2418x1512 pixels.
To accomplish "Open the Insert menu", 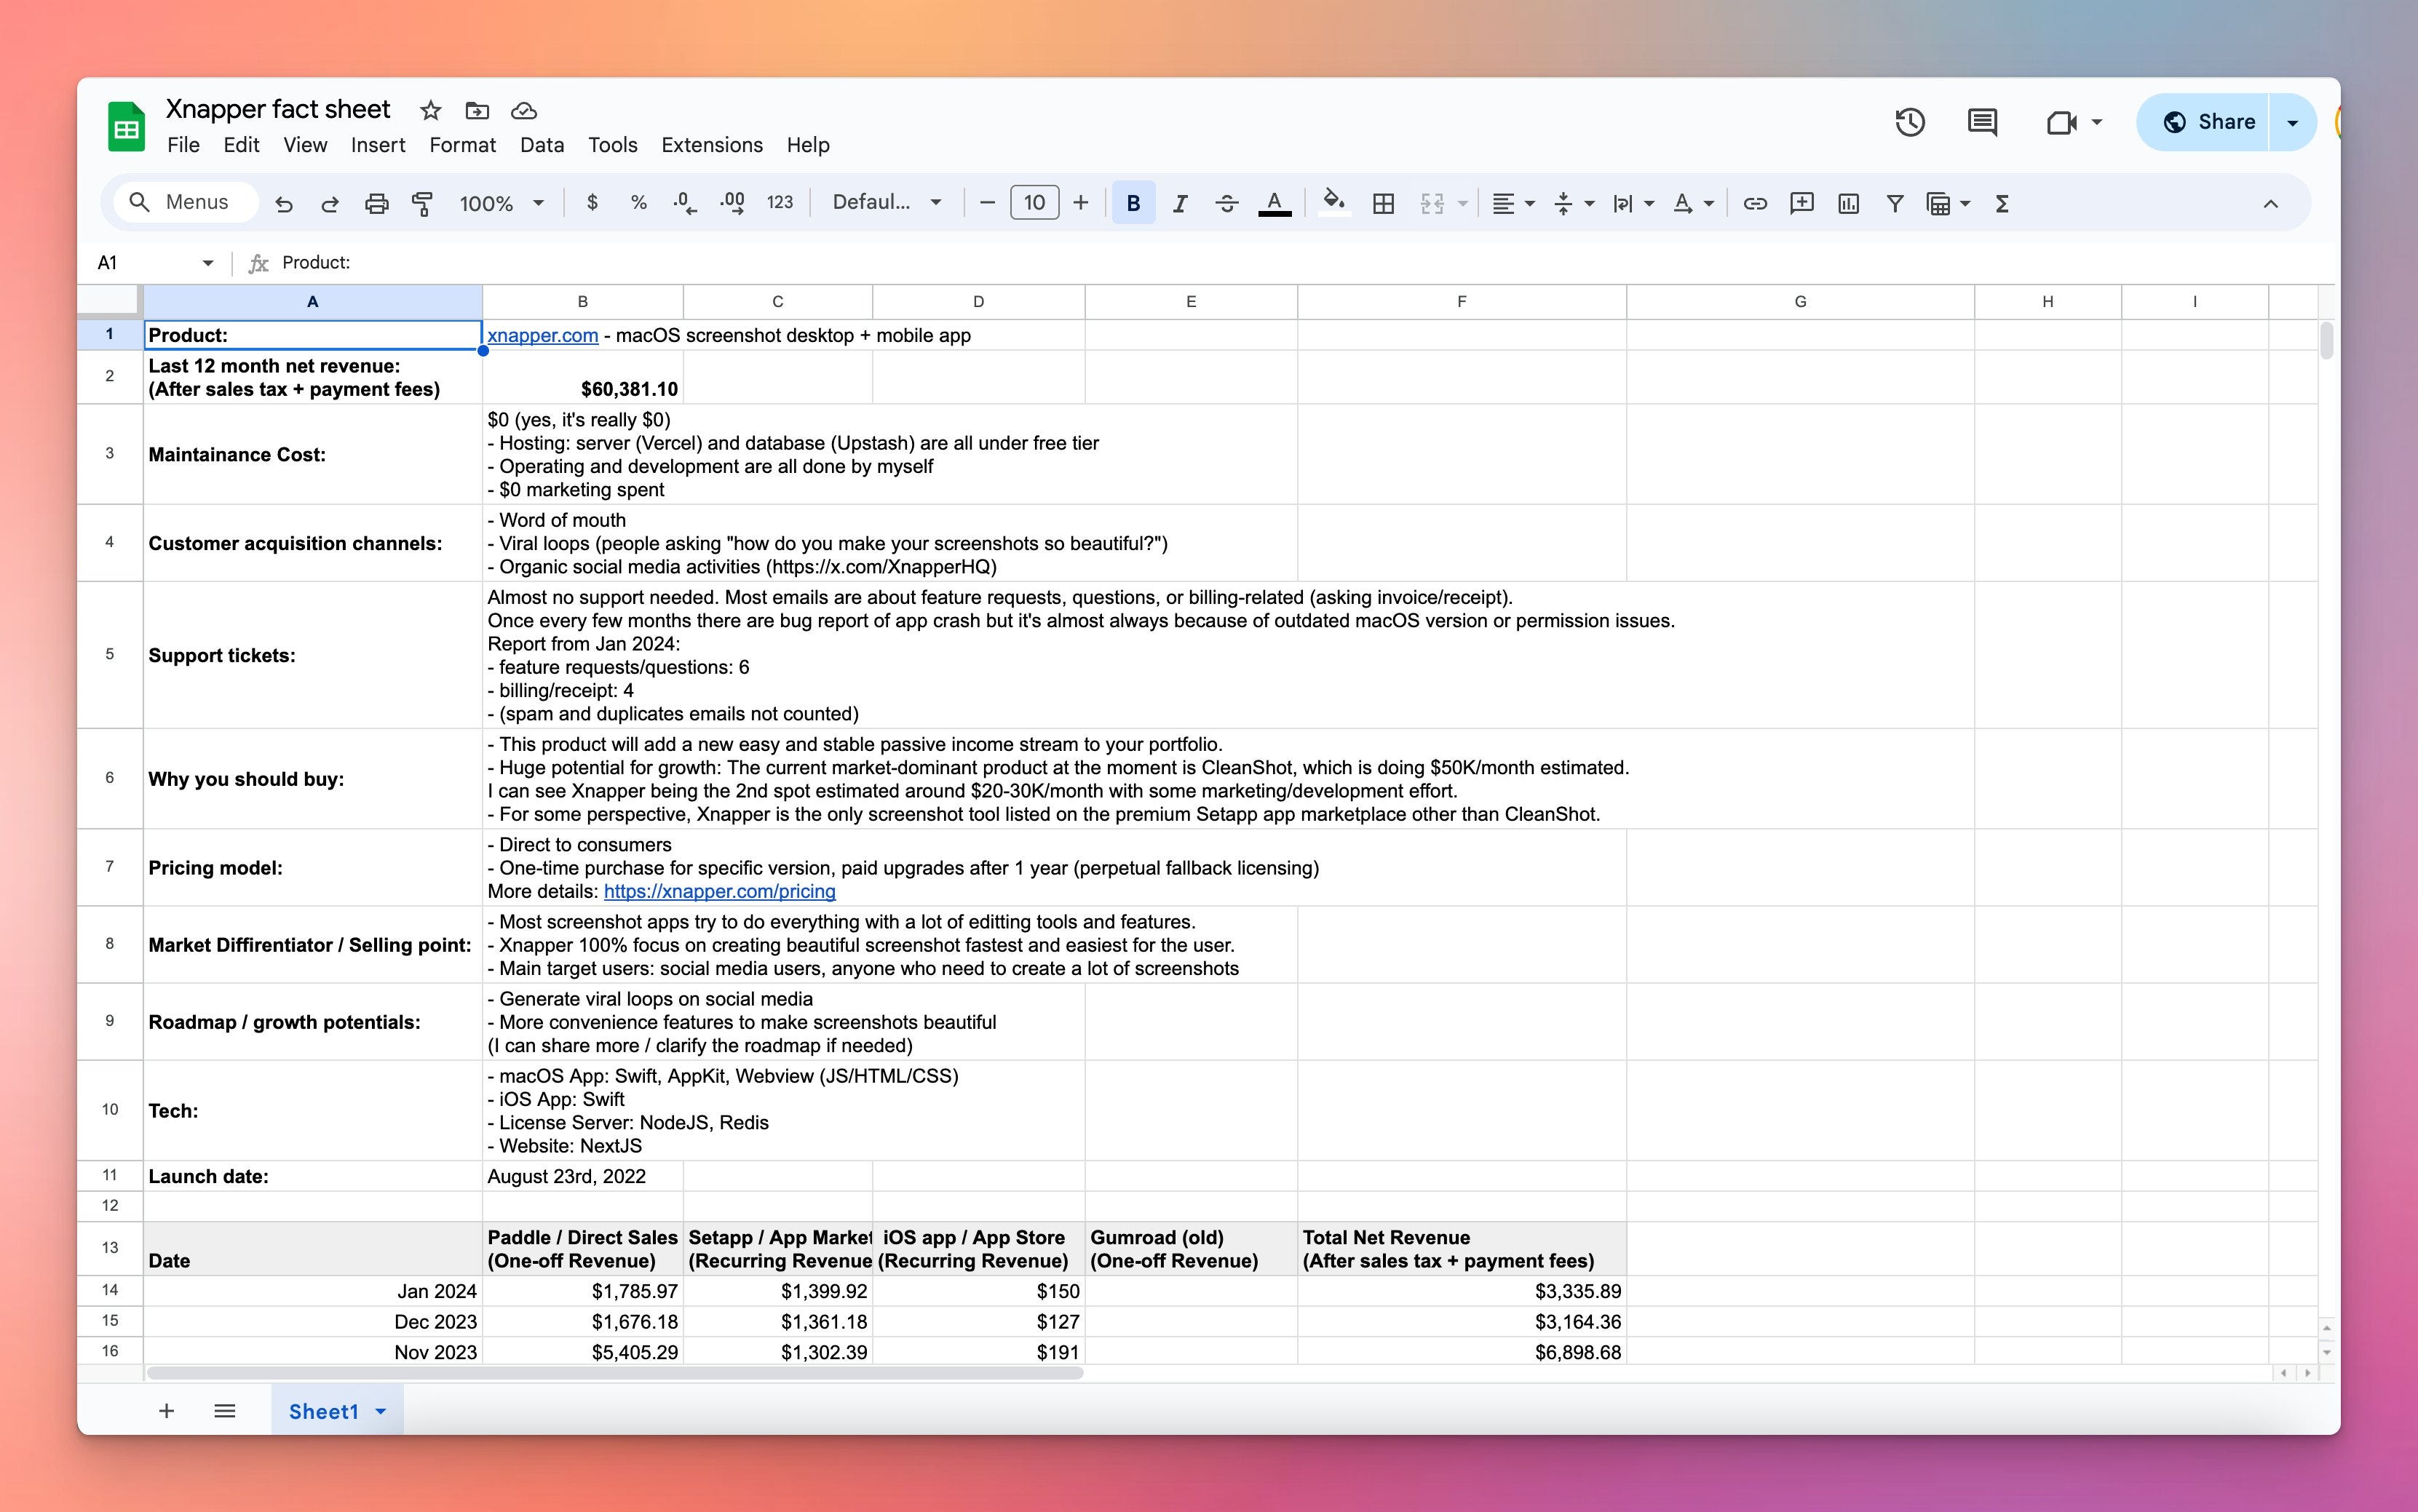I will click(378, 145).
